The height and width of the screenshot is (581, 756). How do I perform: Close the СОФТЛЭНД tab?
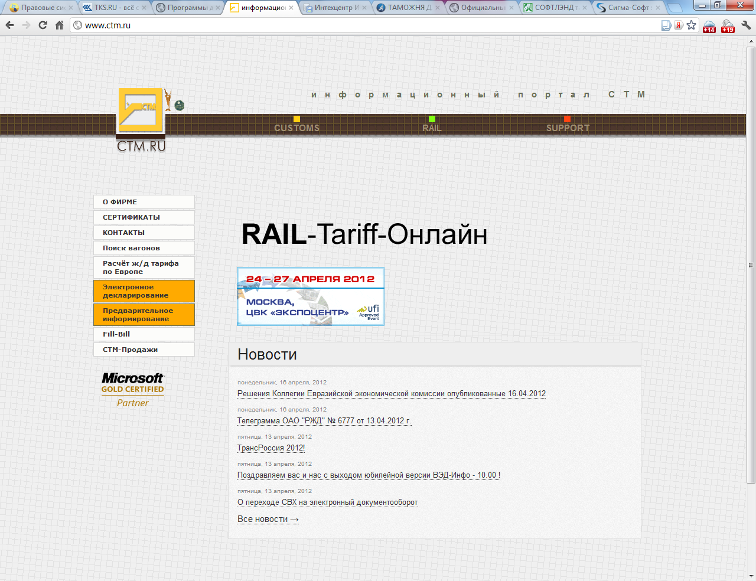click(585, 8)
